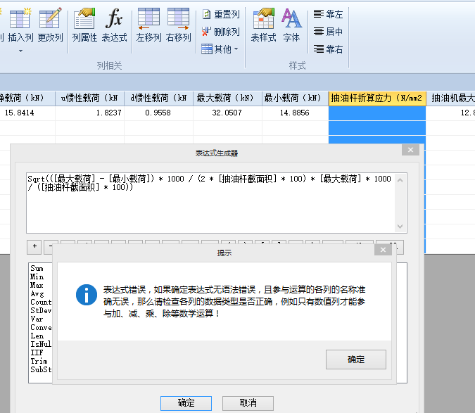This screenshot has height=413, width=475.
Task: Click 取消 in the expression builder
Action: pos(248,403)
